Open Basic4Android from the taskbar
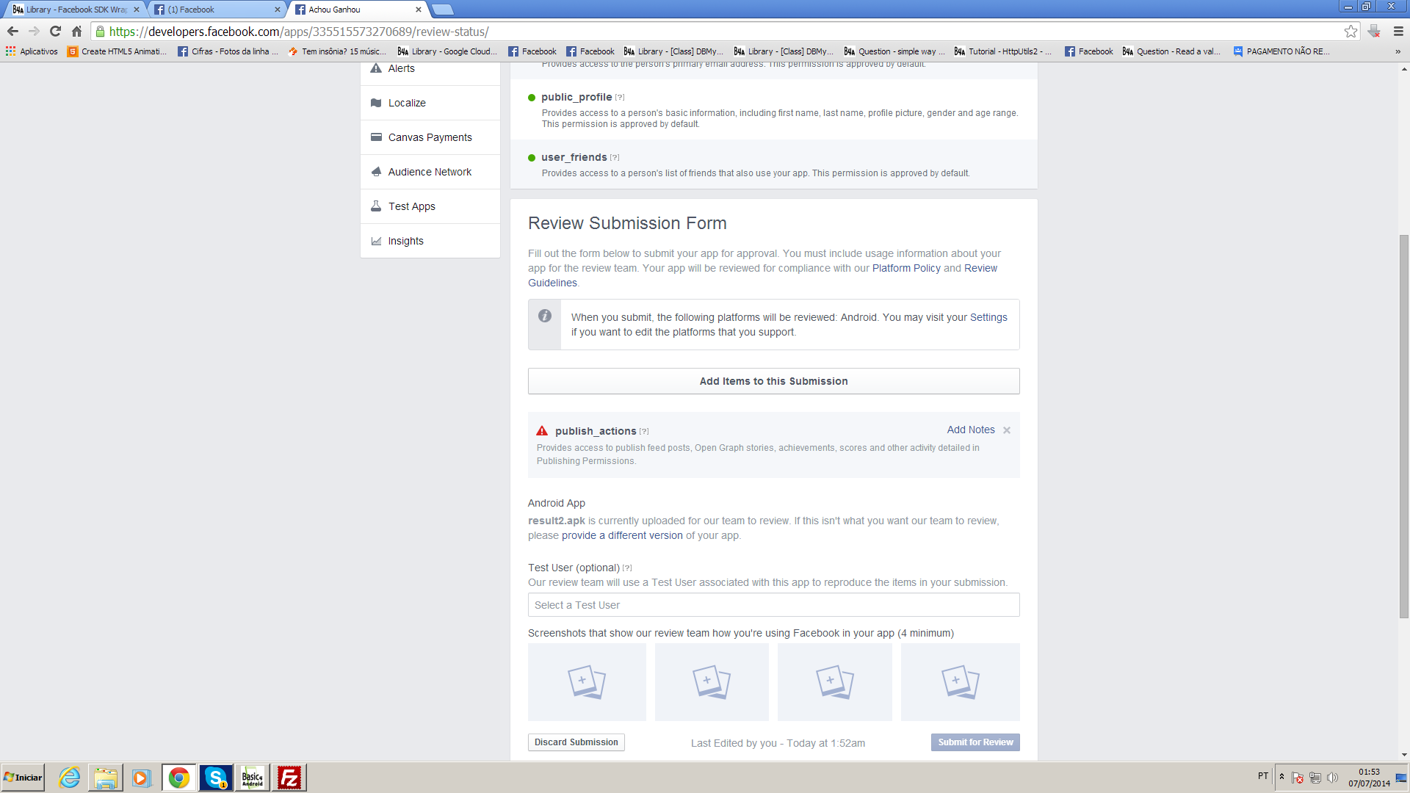1410x793 pixels. pos(253,778)
